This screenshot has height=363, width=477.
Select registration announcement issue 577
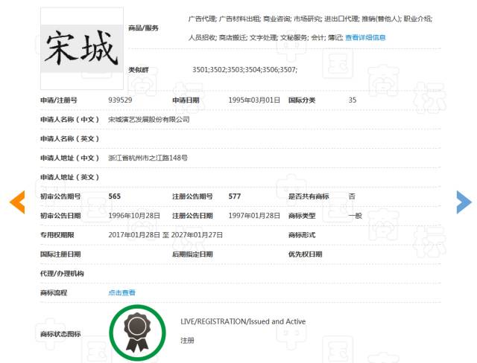click(x=235, y=196)
